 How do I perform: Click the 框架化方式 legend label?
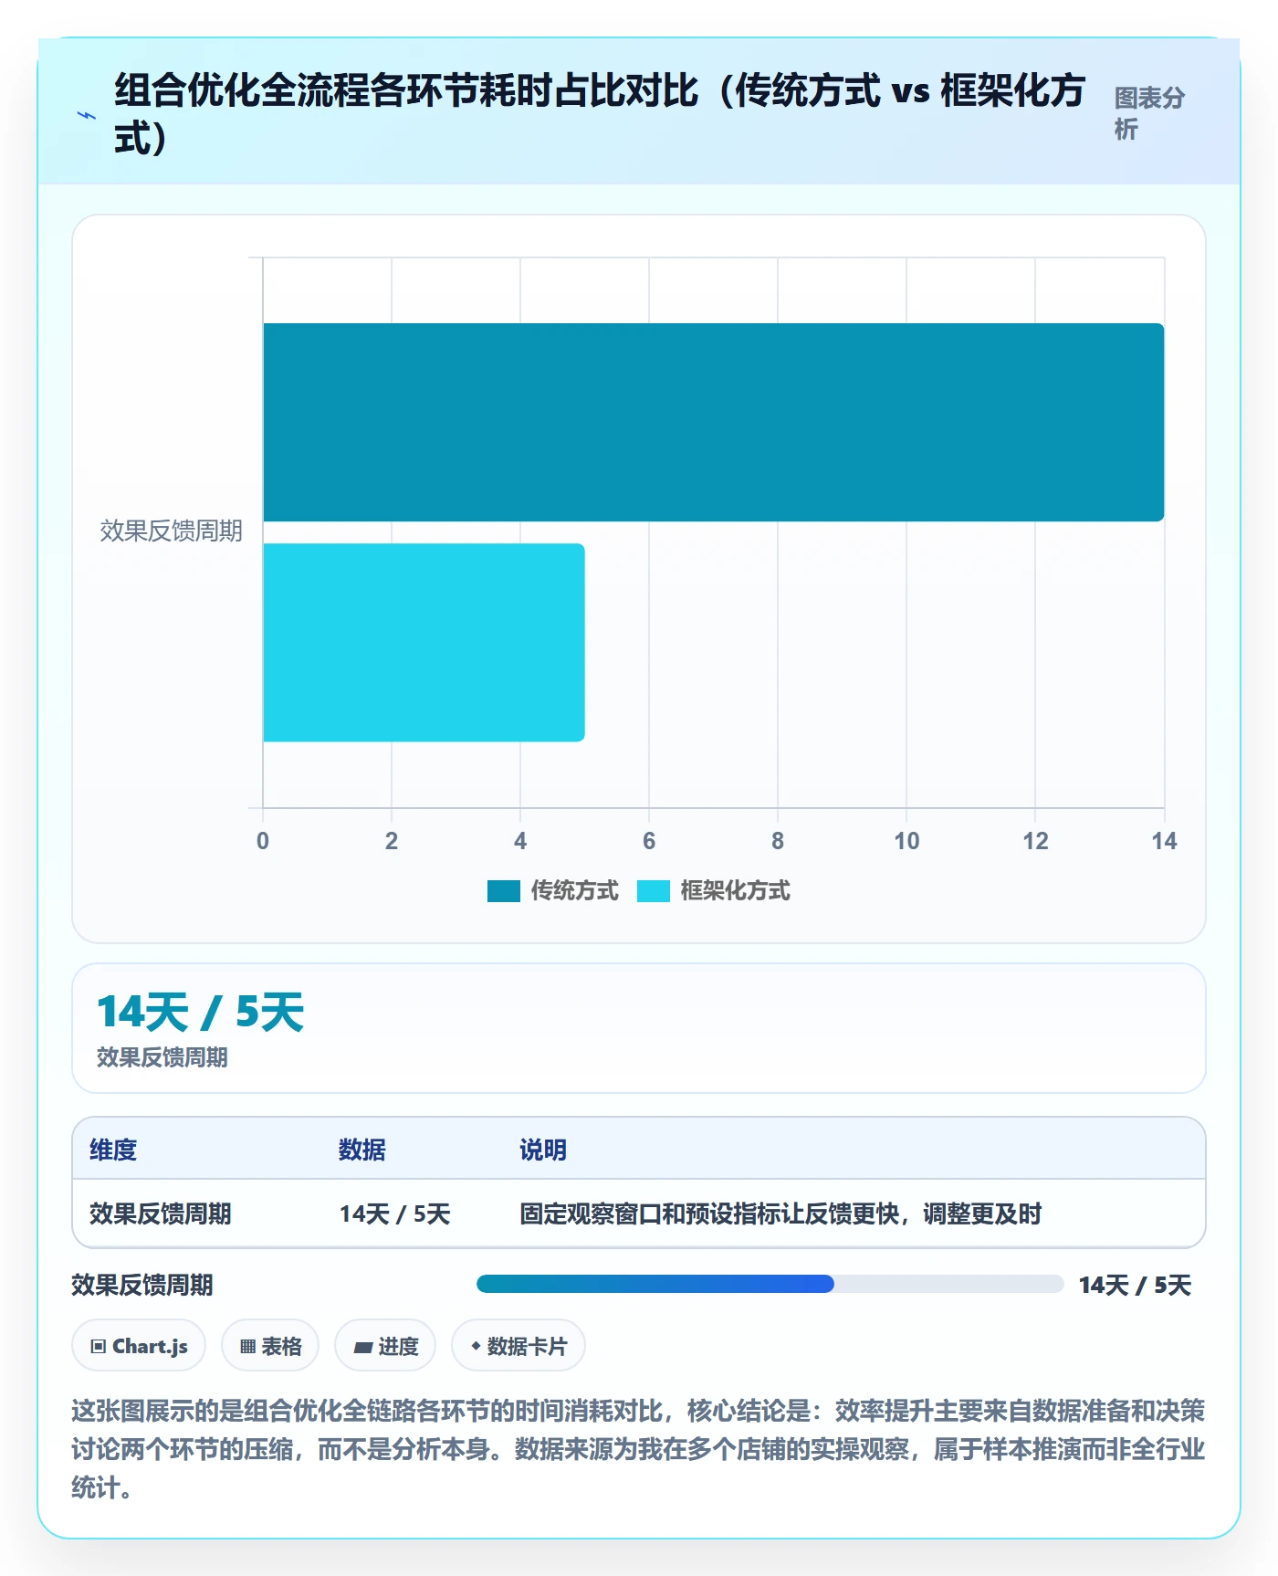(x=735, y=891)
